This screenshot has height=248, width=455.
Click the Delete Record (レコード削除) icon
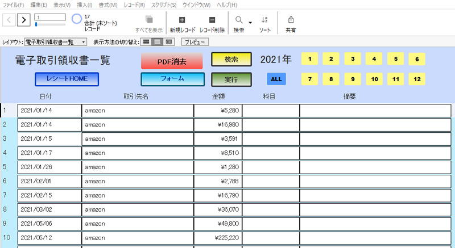[x=212, y=20]
